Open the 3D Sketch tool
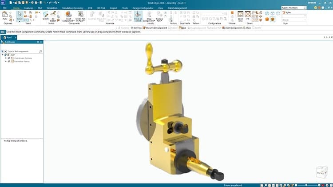 click(53, 16)
